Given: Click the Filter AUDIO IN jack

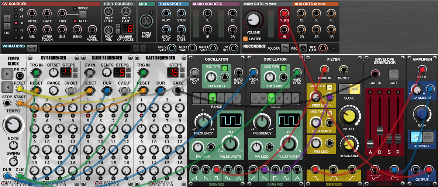Looking at the screenshot, I should 325,69.
